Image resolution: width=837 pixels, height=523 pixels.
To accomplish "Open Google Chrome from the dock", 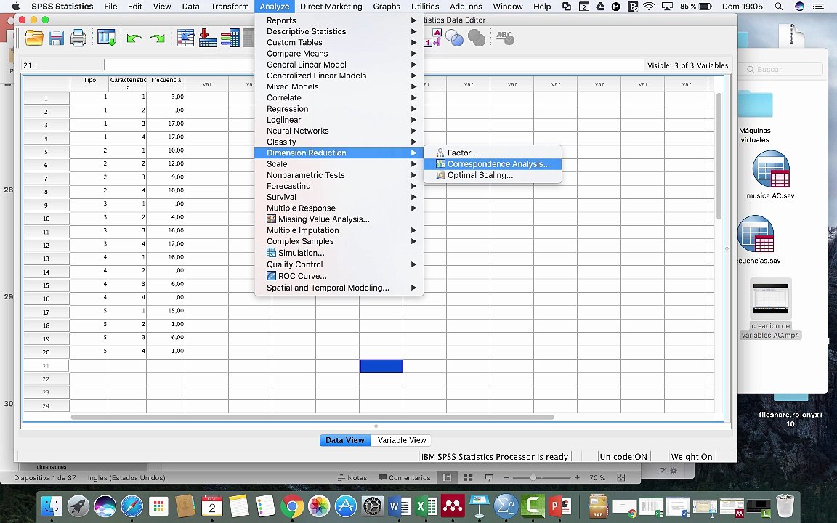I will coord(292,506).
